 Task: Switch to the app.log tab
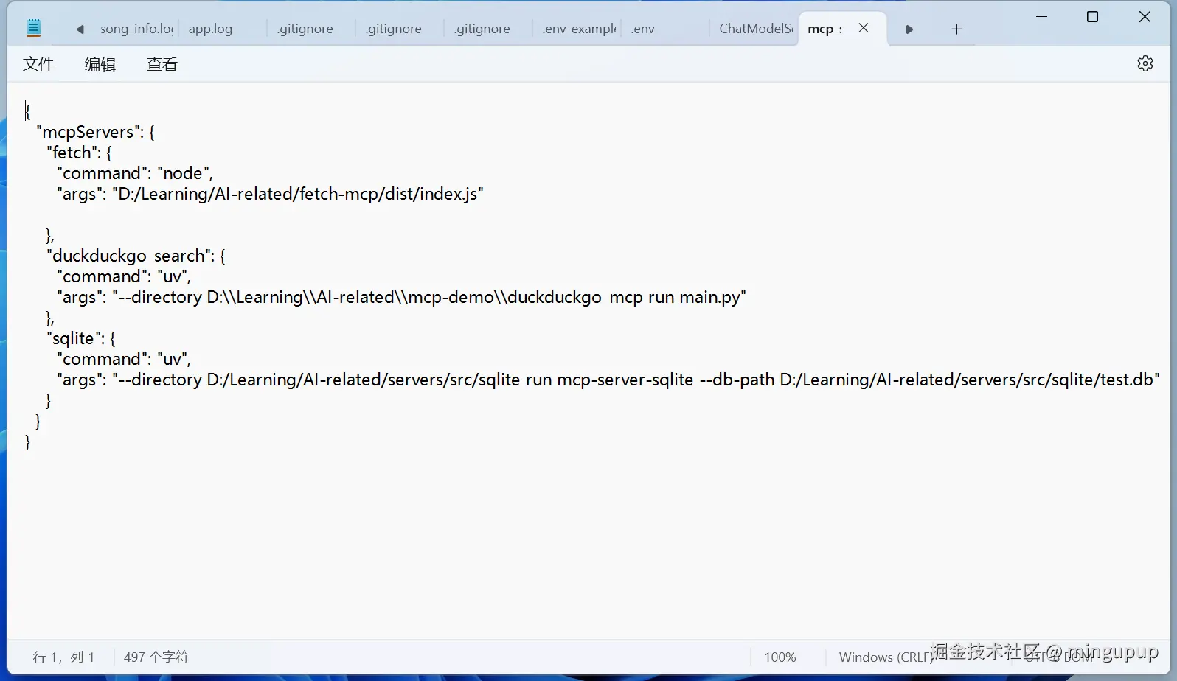click(210, 29)
